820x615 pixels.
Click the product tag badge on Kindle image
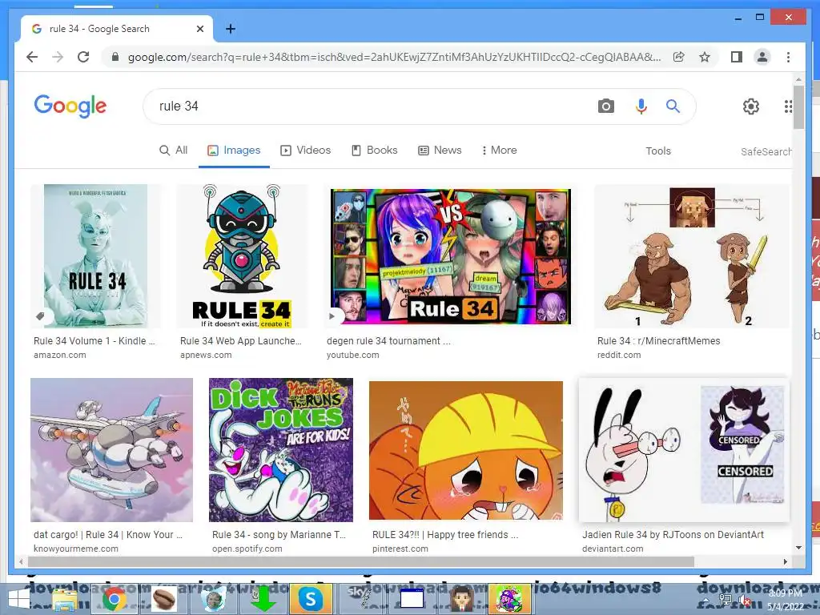pyautogui.click(x=40, y=316)
